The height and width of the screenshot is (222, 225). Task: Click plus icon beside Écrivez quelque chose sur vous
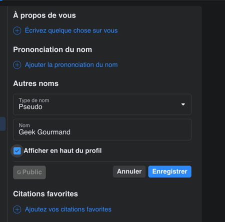click(17, 30)
